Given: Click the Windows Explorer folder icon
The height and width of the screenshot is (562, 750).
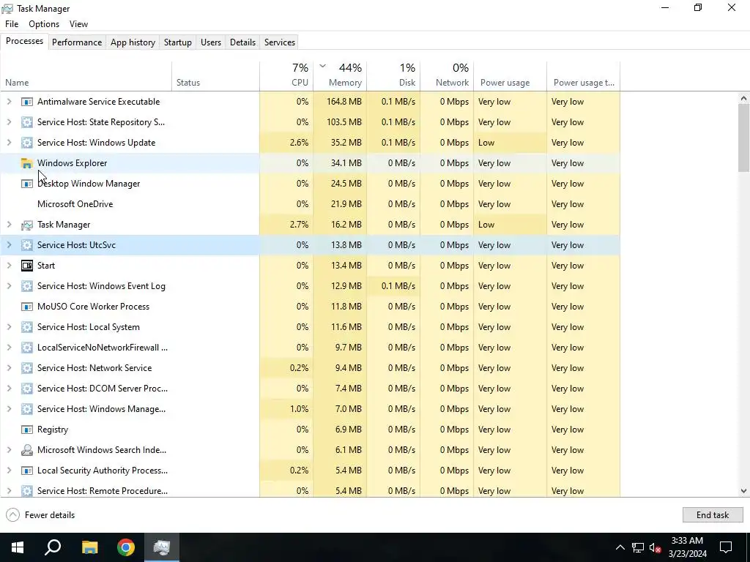Looking at the screenshot, I should pyautogui.click(x=27, y=163).
